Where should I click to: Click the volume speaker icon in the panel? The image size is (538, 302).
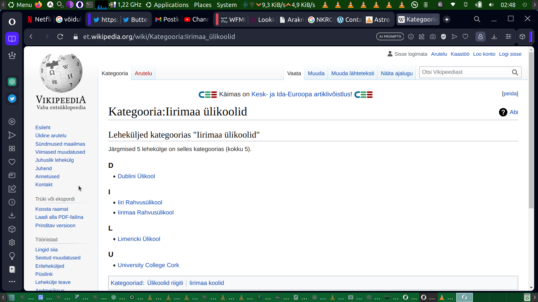click(x=491, y=5)
